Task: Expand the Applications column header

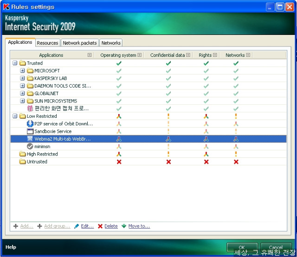Action: [x=90, y=55]
